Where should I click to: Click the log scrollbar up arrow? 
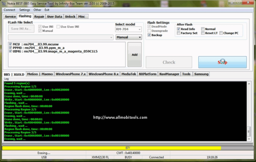point(249,83)
